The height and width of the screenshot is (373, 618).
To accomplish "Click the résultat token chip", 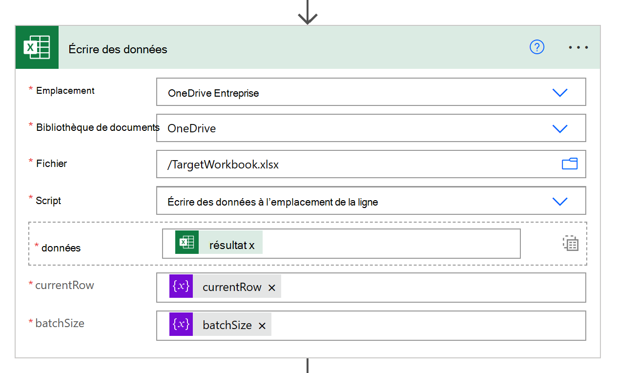I will click(x=229, y=242).
